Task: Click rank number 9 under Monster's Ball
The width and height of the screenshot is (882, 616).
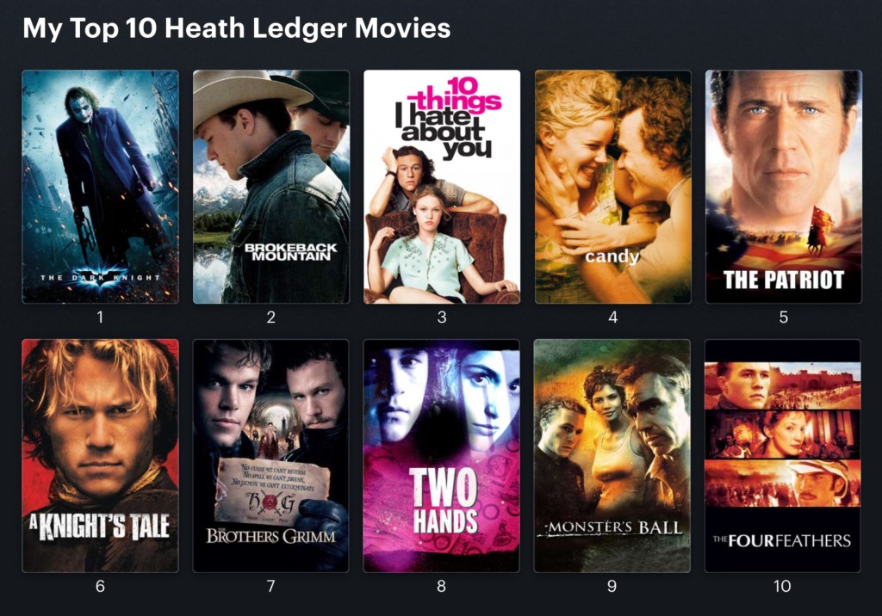Action: point(612,586)
